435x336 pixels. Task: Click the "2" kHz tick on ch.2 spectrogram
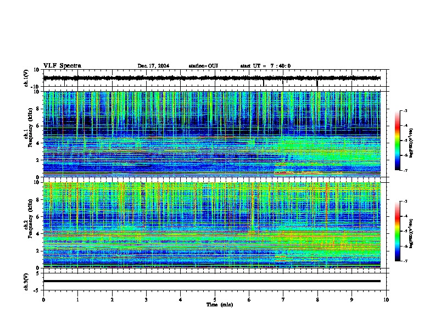(x=38, y=251)
